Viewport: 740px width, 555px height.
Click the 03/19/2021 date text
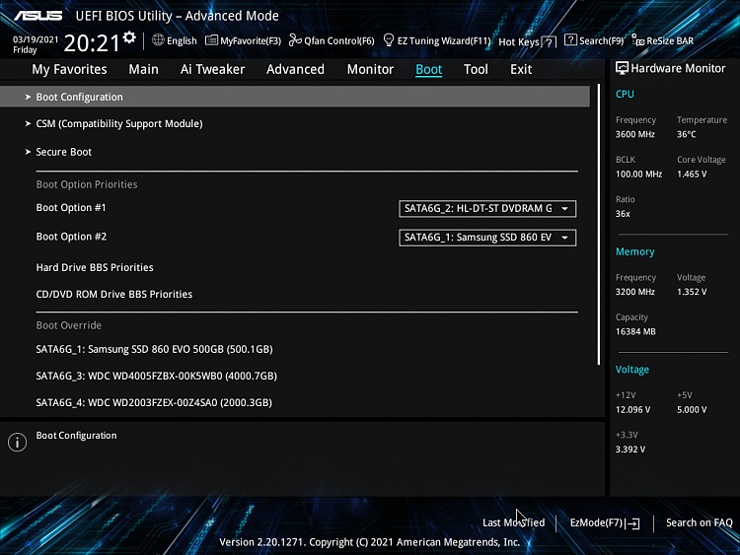(36, 39)
